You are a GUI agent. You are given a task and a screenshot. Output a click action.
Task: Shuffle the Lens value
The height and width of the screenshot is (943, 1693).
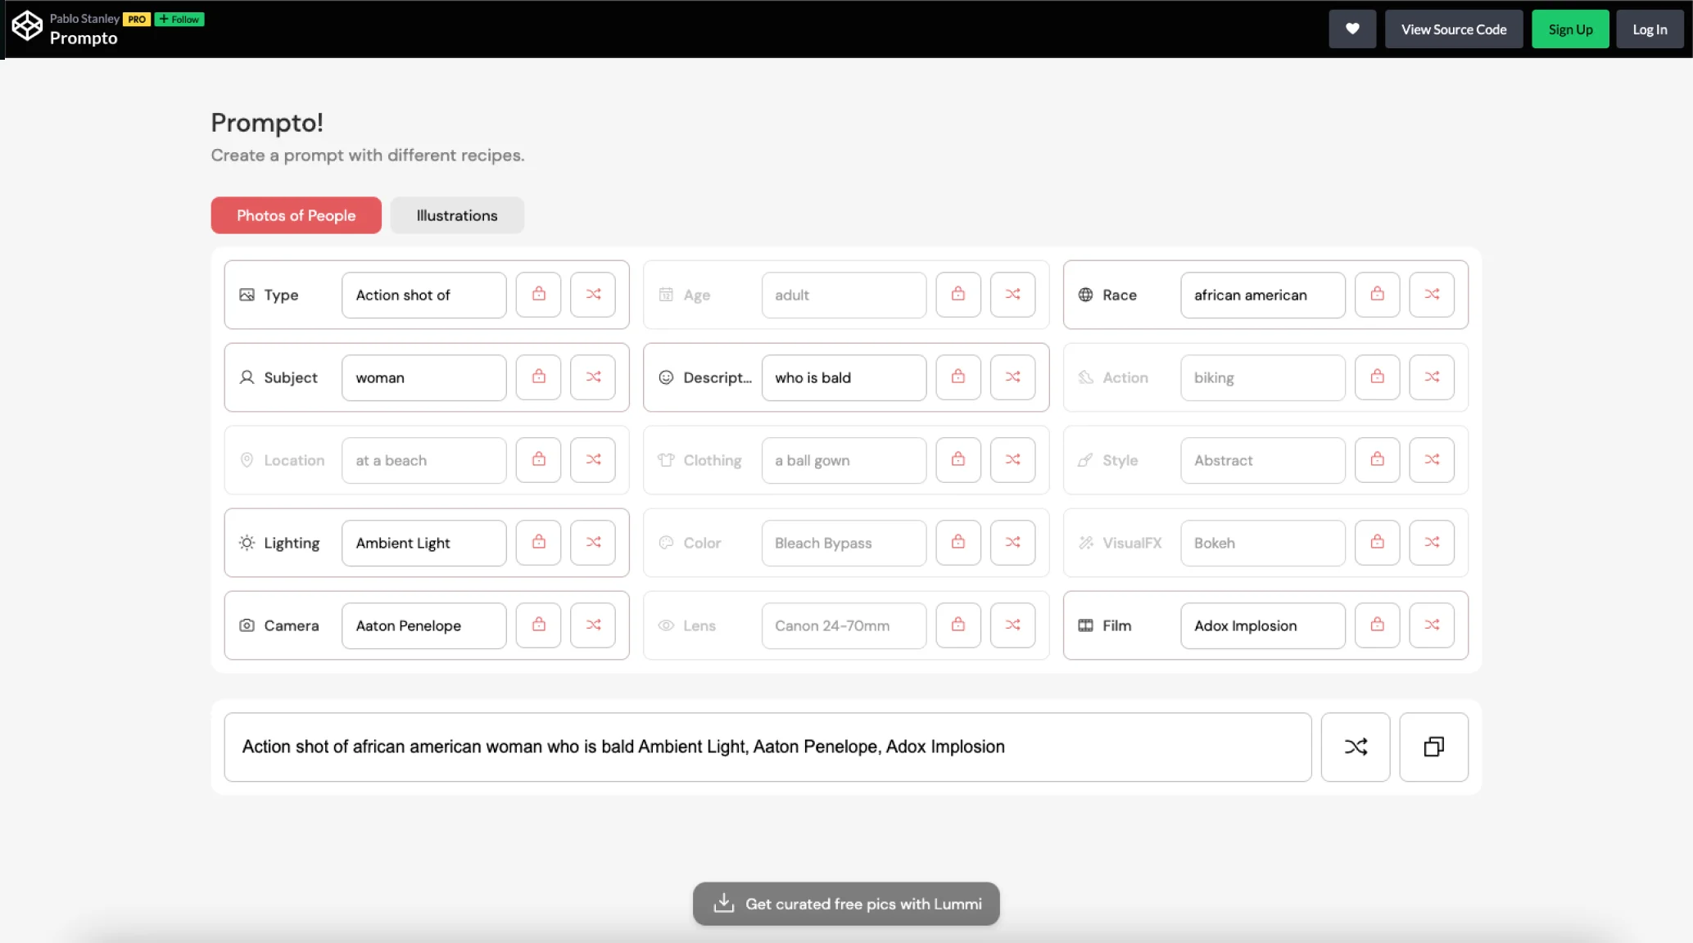(x=1012, y=625)
